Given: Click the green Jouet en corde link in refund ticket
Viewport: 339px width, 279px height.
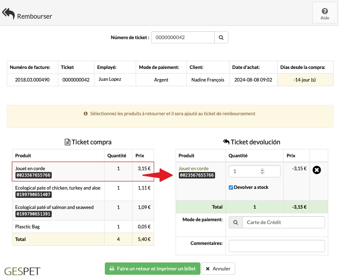Looking at the screenshot, I should click(194, 168).
